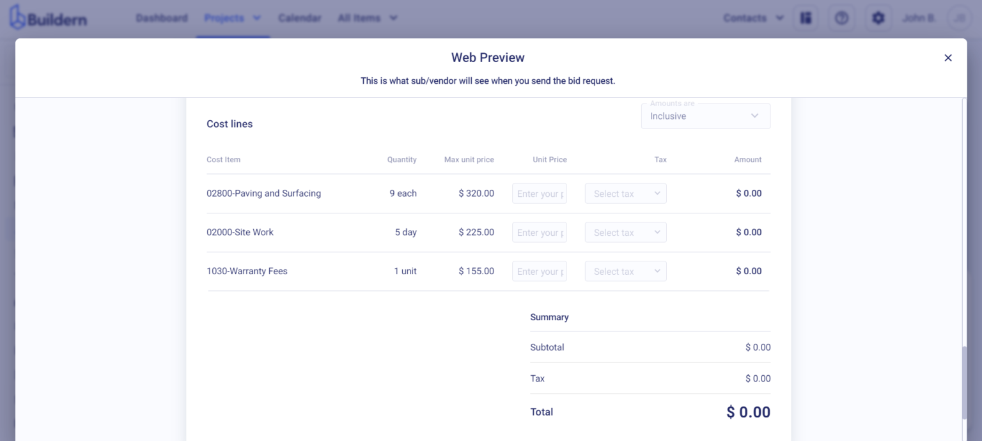Open the help icon in navigation bar
Screen dimensions: 982x441
click(x=842, y=18)
